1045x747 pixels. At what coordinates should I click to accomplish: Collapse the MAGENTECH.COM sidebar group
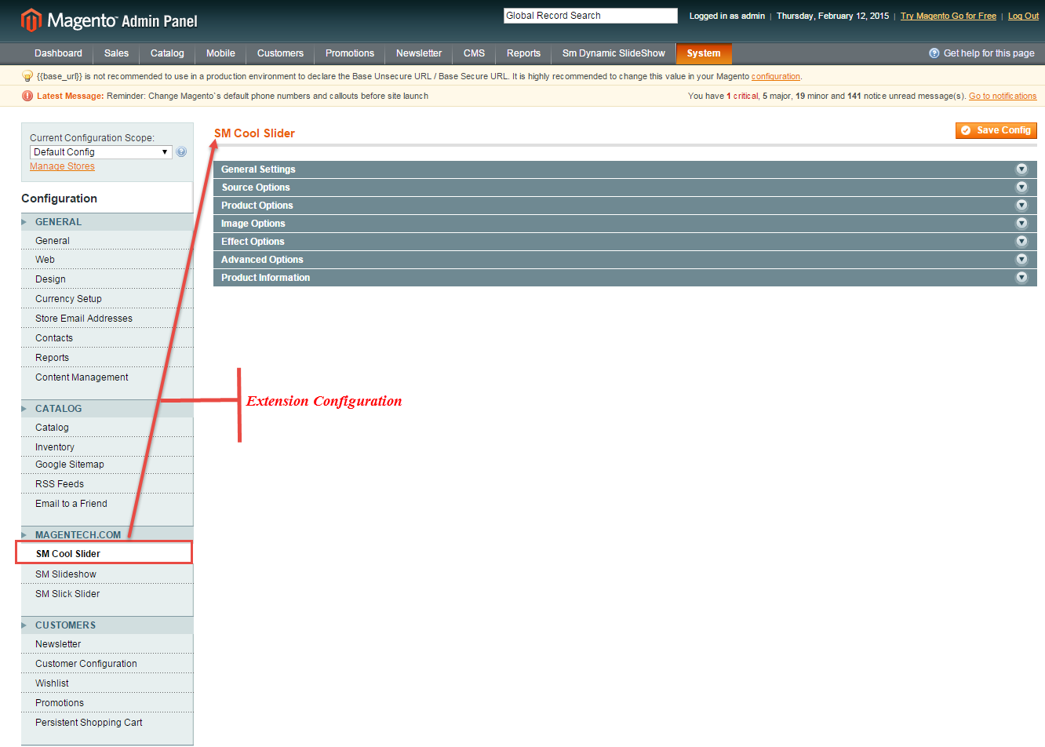107,535
